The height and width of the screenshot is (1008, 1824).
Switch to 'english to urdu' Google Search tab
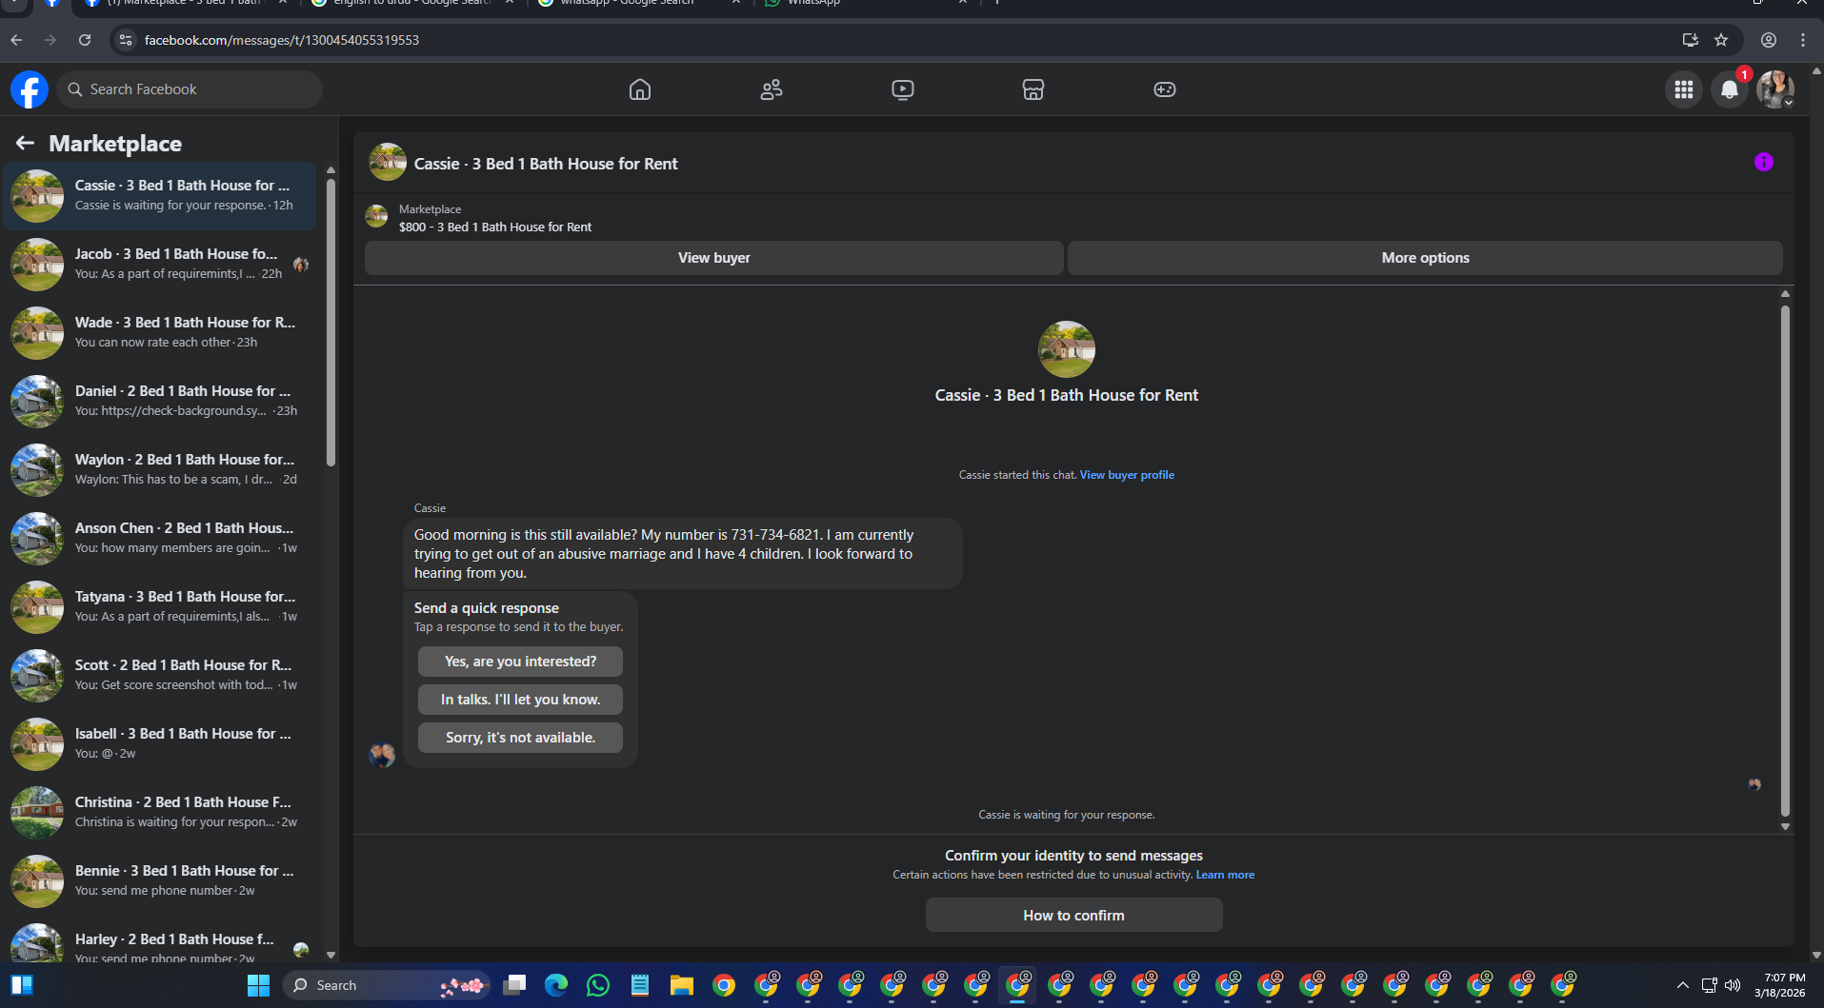coord(414,4)
